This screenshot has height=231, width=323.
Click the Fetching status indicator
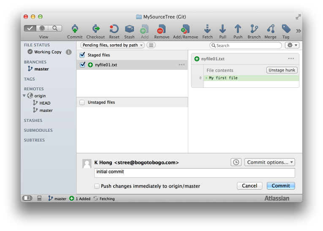coord(104,198)
